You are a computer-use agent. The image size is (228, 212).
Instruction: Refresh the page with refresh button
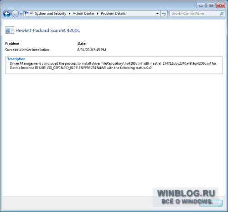tap(164, 14)
